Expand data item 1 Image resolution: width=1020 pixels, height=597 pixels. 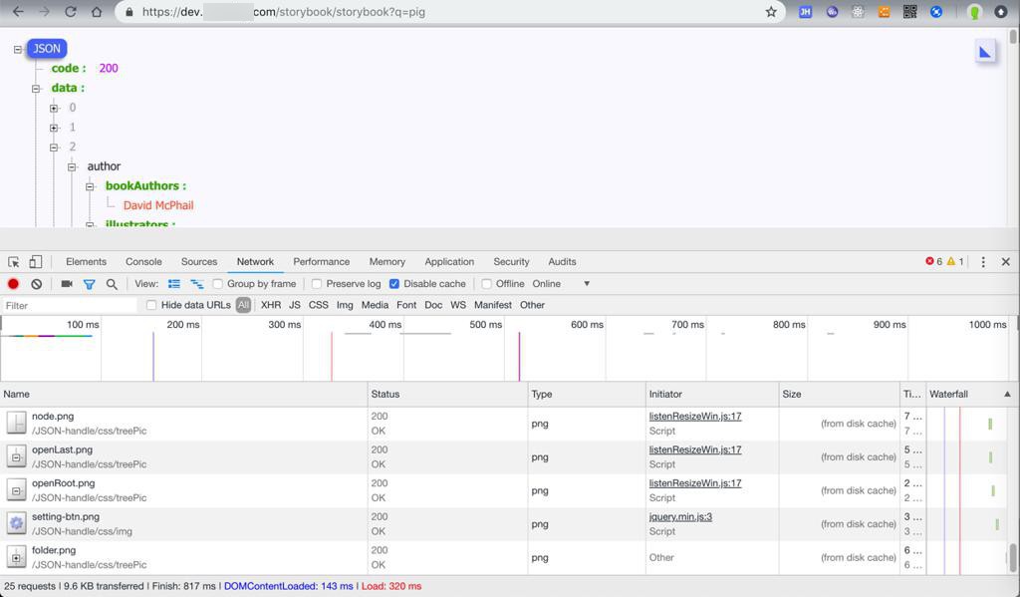54,128
